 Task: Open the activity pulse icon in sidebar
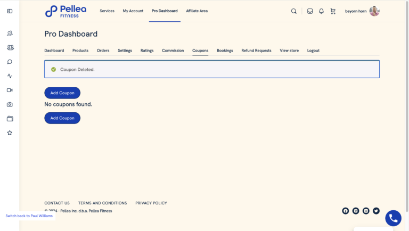(10, 76)
